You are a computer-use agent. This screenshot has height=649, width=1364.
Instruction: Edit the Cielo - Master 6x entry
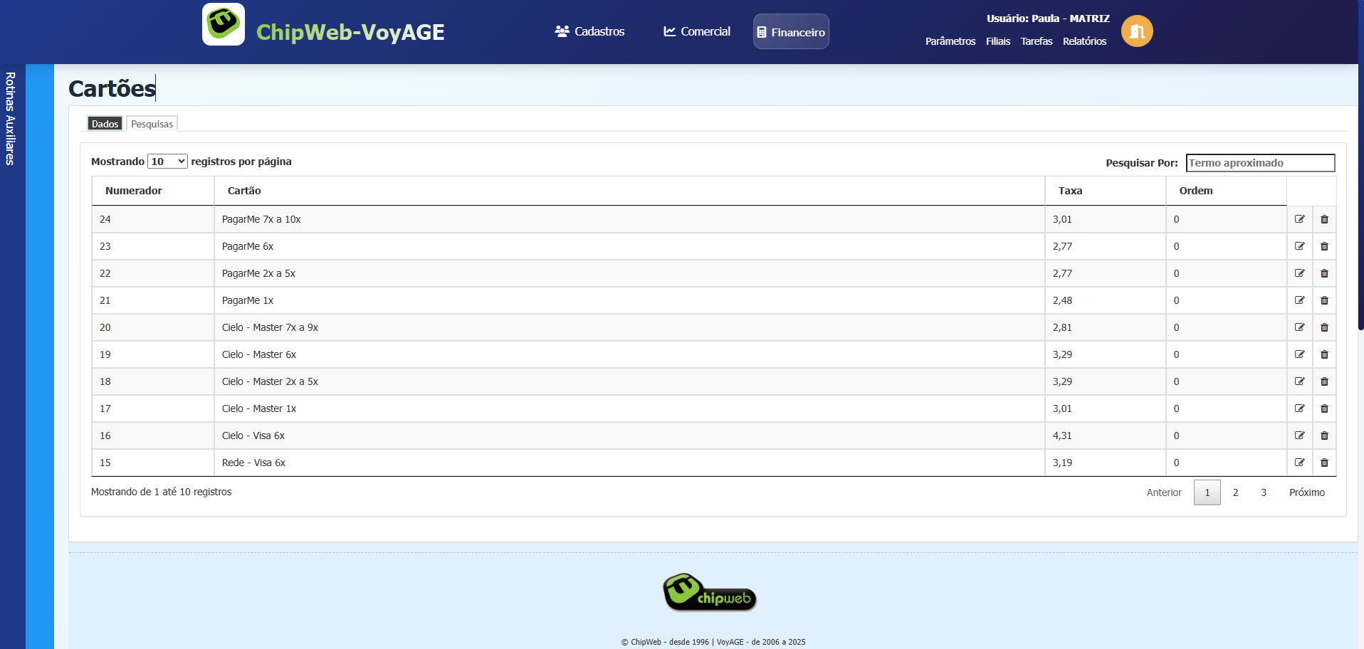(1299, 354)
